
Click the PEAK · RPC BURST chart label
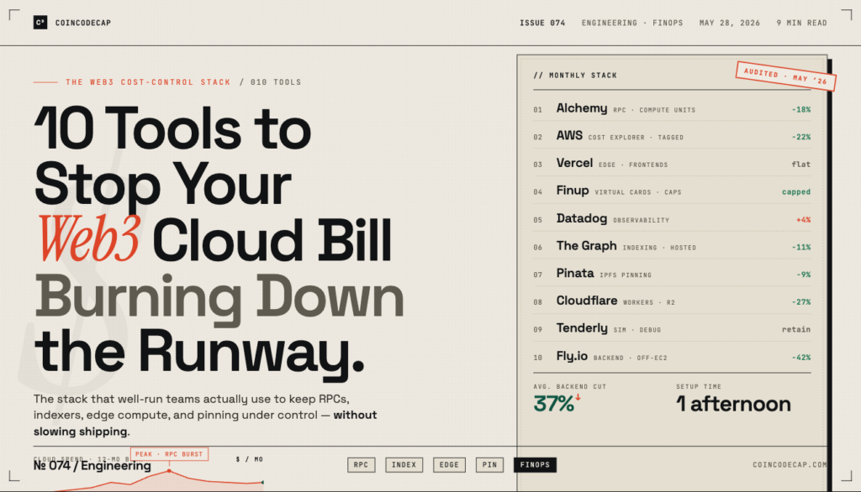click(169, 454)
